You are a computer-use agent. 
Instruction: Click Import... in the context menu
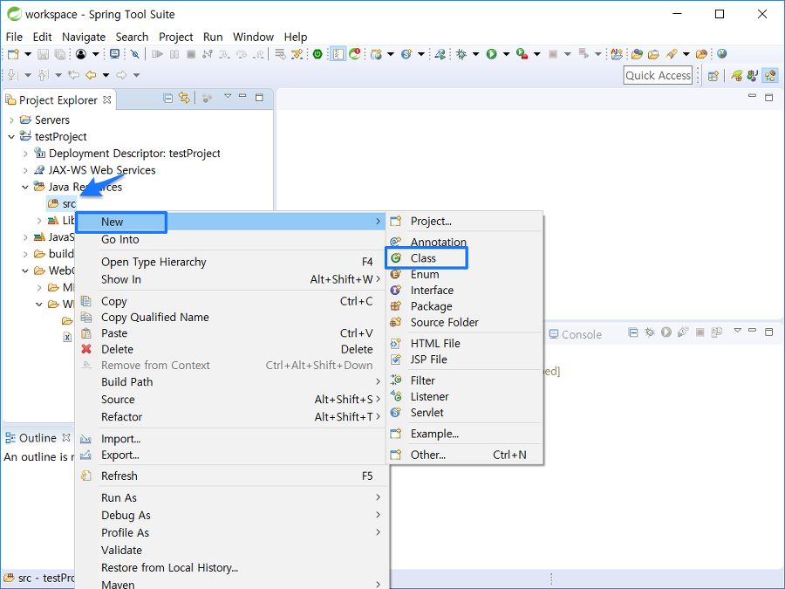click(231, 439)
